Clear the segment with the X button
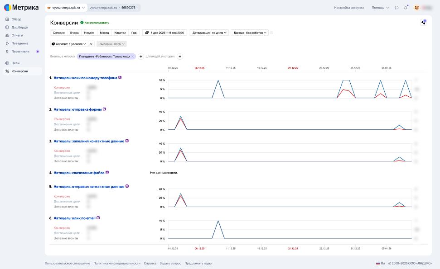The width and height of the screenshot is (440, 269). click(x=91, y=44)
